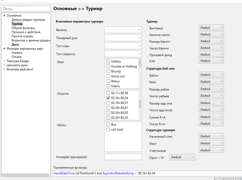Expand the Текстура борда tree node

pyautogui.click(x=4, y=61)
